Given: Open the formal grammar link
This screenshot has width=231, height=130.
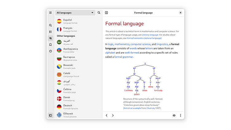Looking at the screenshot, I should [x=124, y=57].
